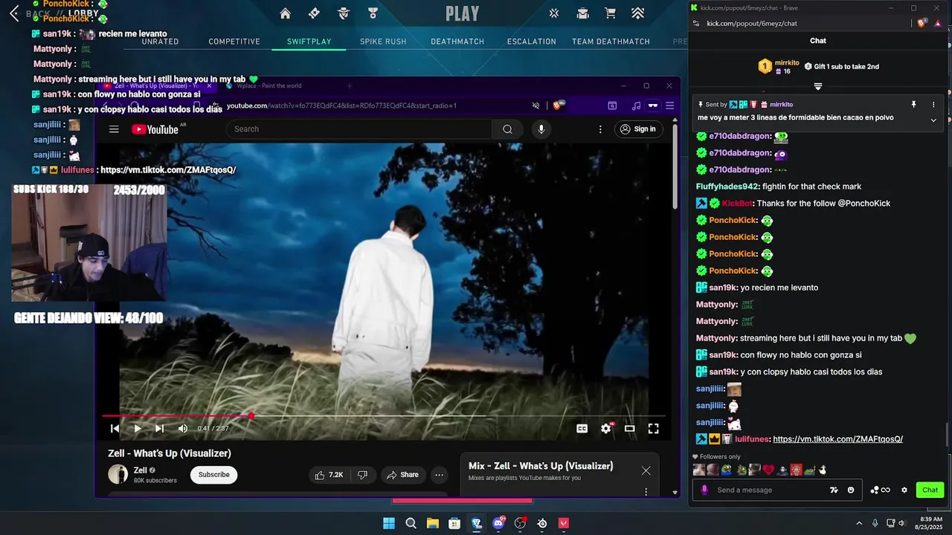The image size is (952, 535).
Task: Insert the red heart emote from quick emote row
Action: (x=769, y=470)
